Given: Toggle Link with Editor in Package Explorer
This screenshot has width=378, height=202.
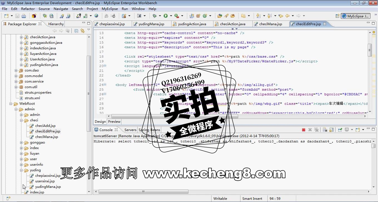Looking at the screenshot, I should (83, 31).
